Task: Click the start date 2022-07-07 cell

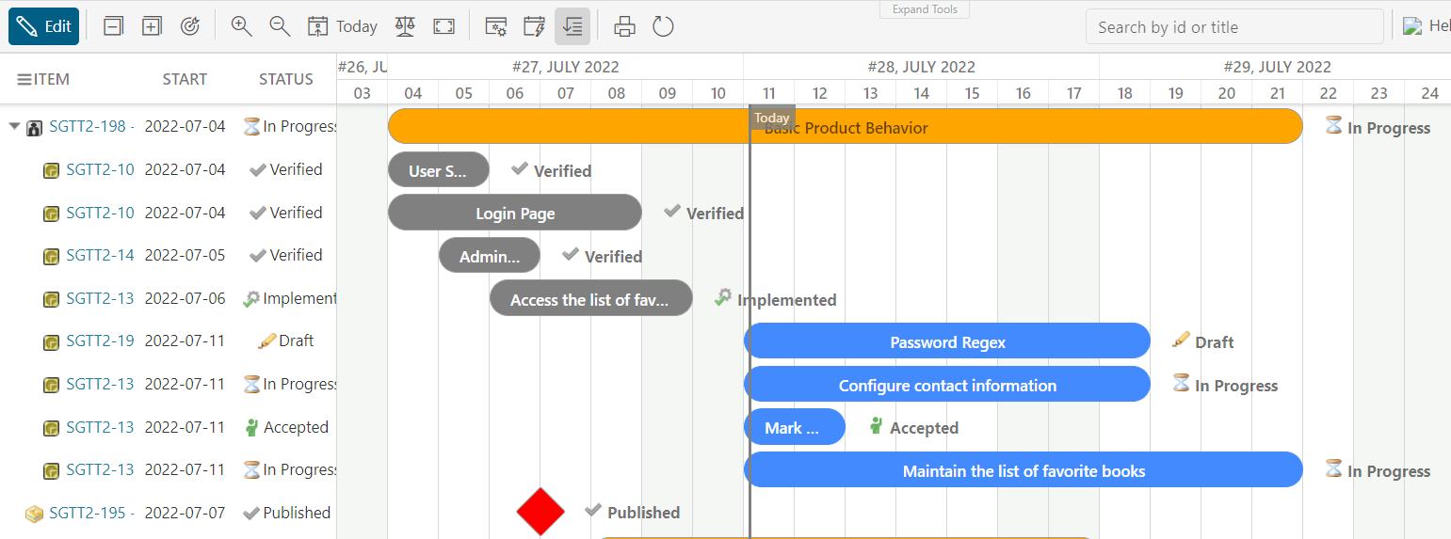Action: (185, 513)
